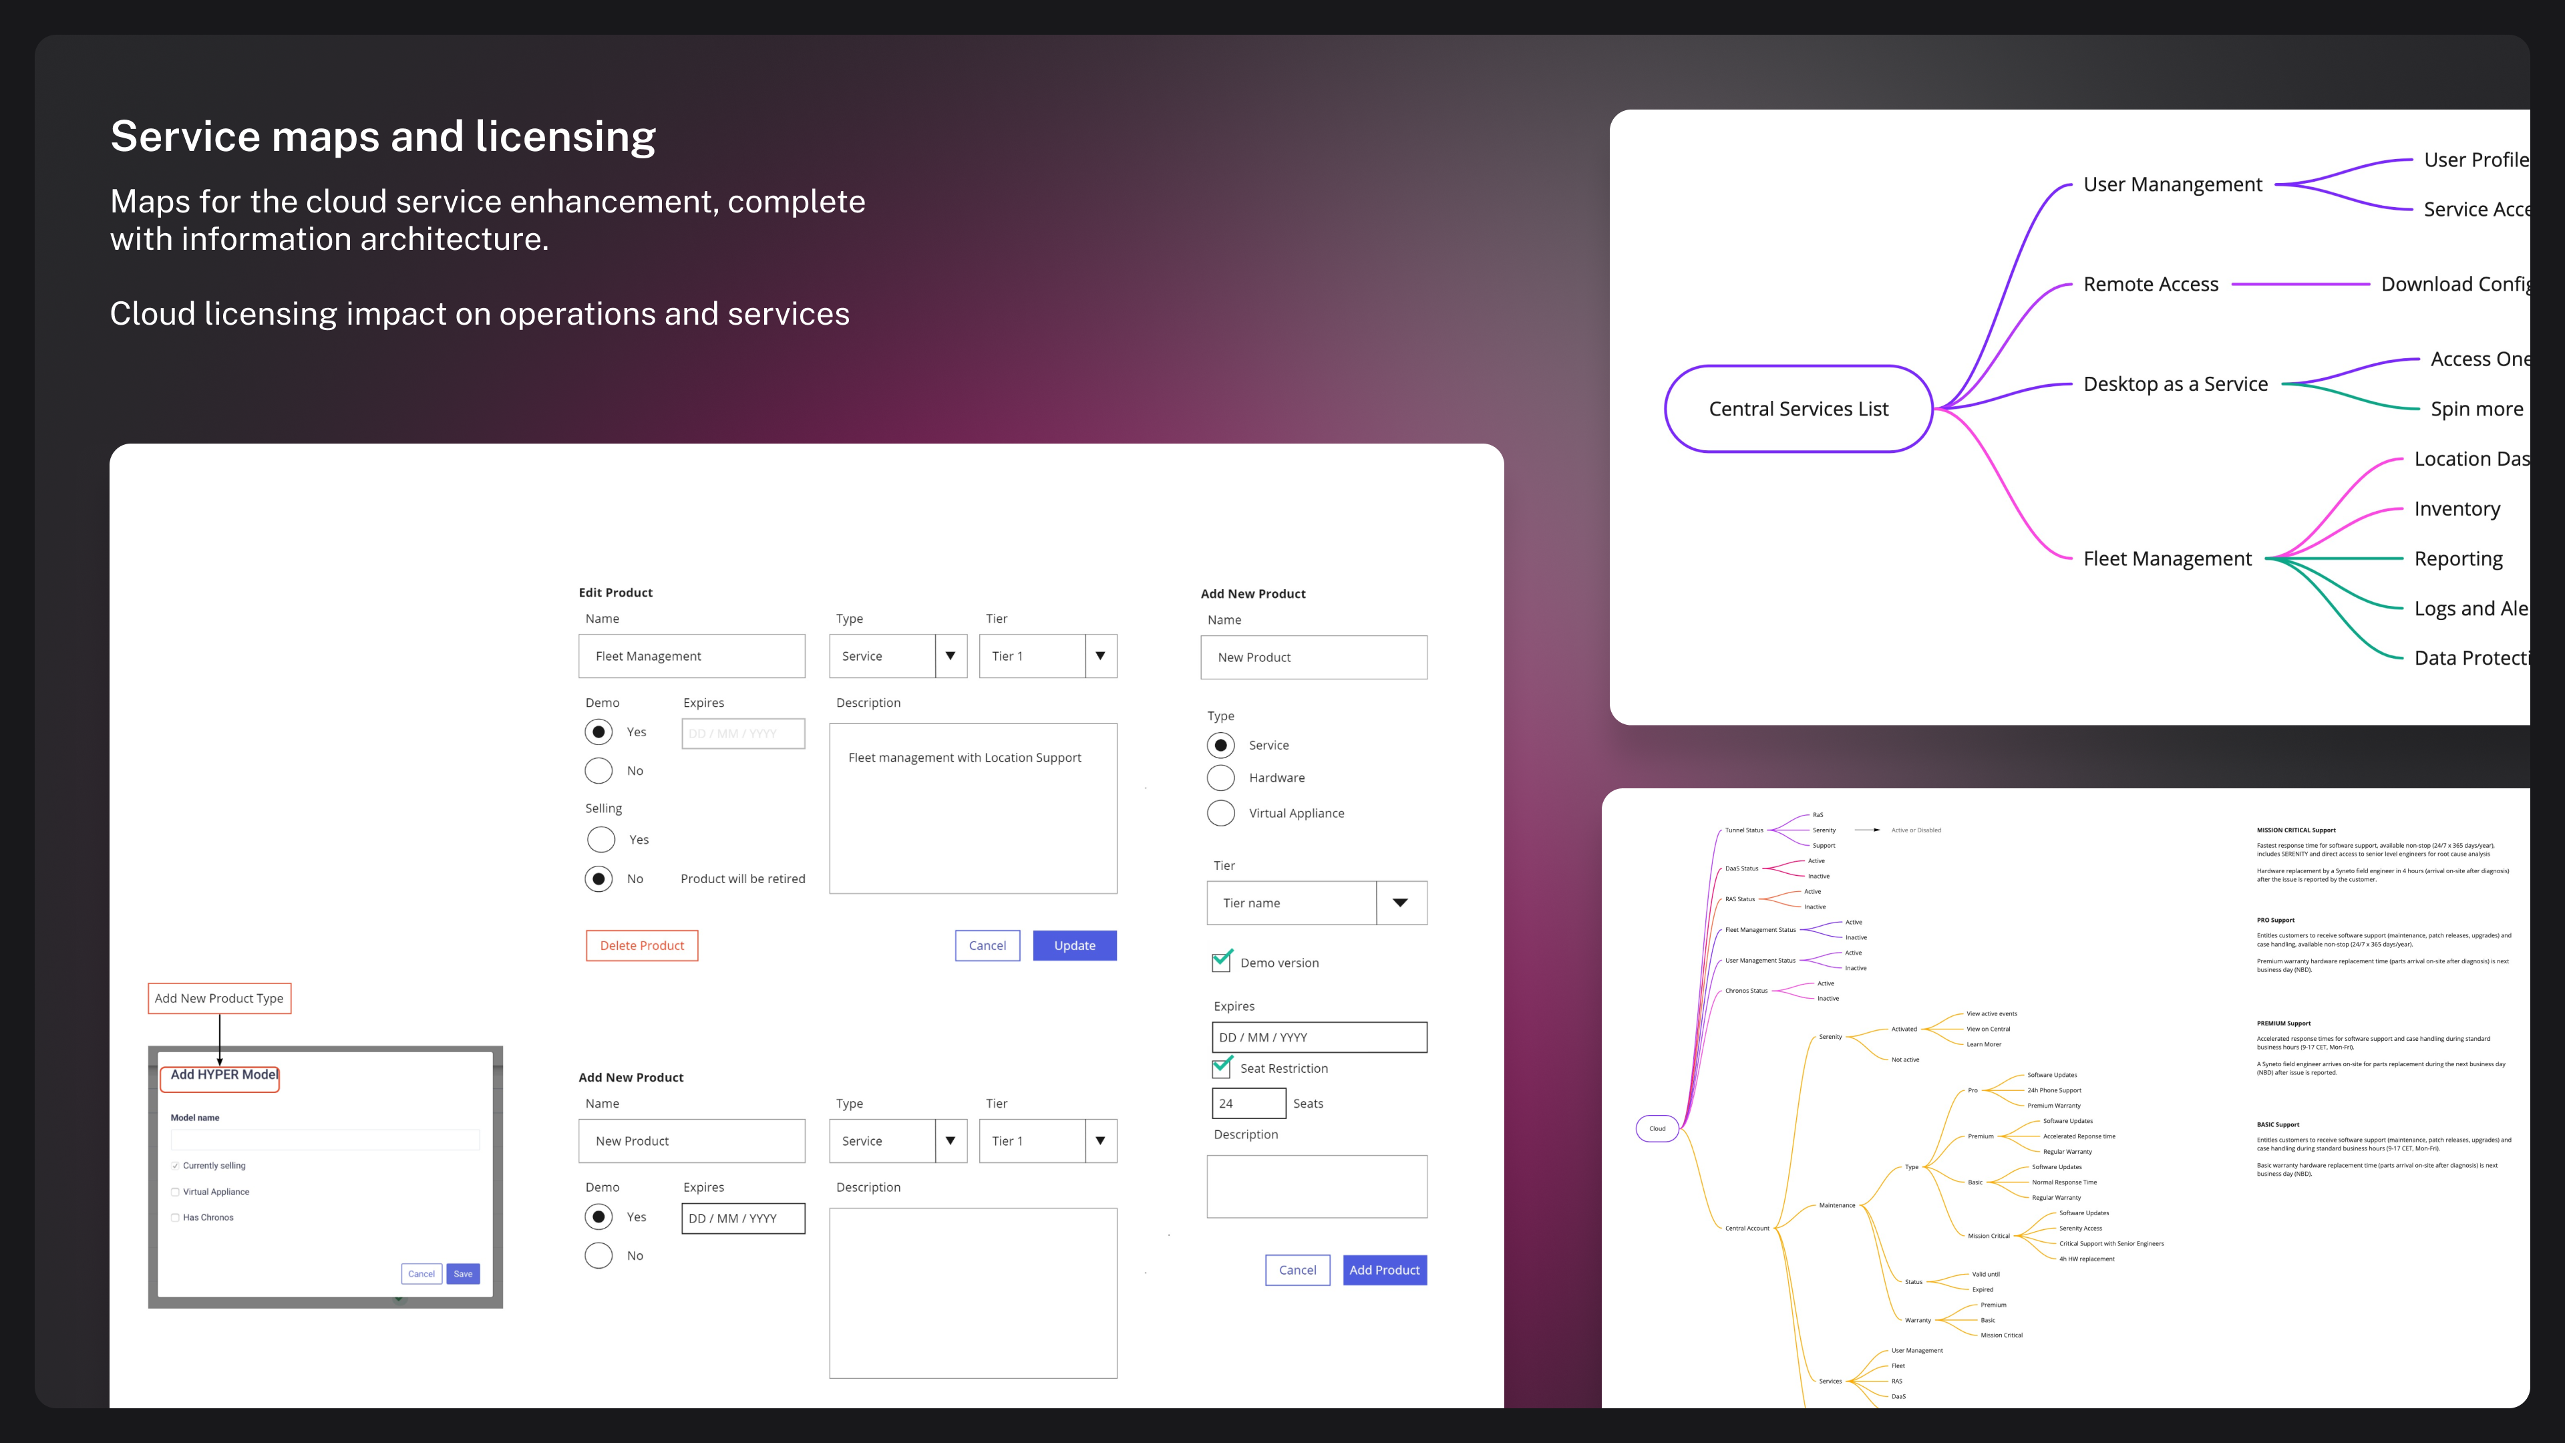
Task: Check Has Chronos in HYPER Model dialog
Action: click(x=175, y=1218)
